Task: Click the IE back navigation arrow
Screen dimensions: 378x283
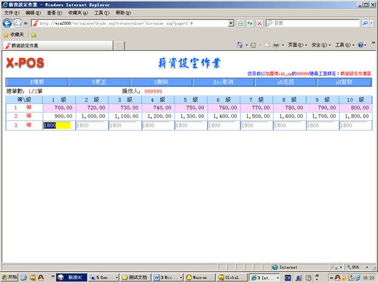Action: click(x=7, y=23)
